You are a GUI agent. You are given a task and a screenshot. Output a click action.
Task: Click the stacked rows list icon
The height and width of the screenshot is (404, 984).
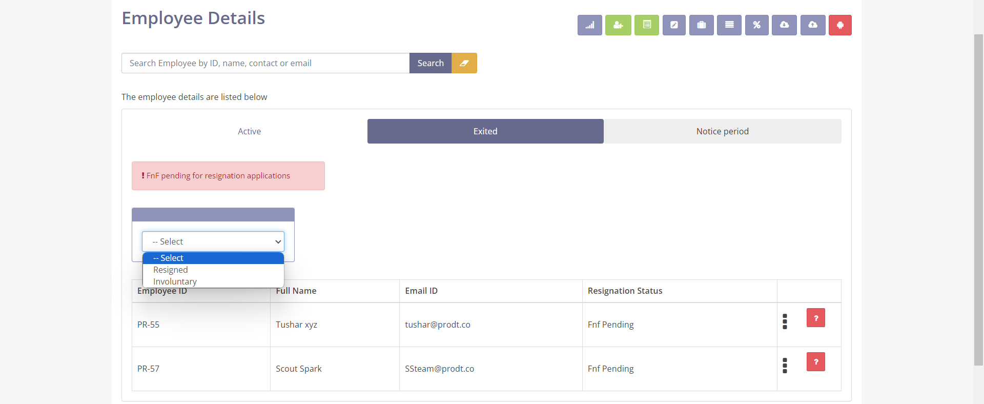tap(729, 25)
